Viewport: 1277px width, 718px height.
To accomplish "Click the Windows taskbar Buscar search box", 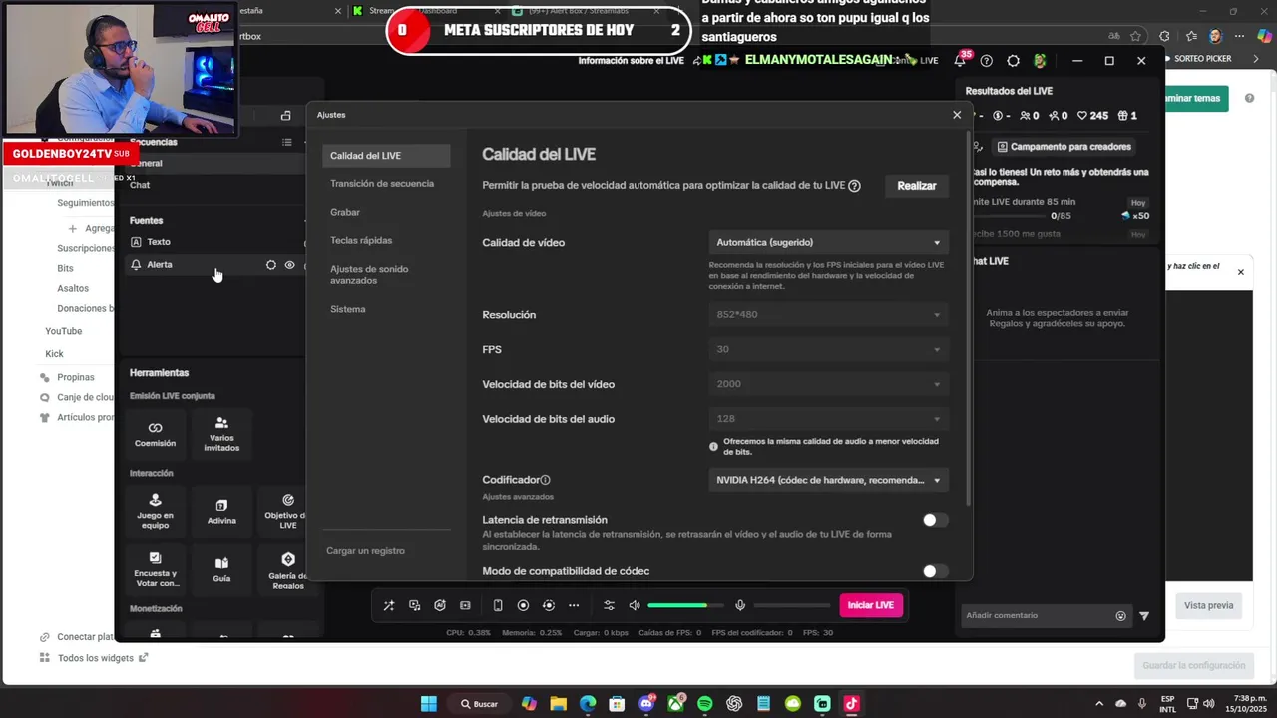I will 479,704.
